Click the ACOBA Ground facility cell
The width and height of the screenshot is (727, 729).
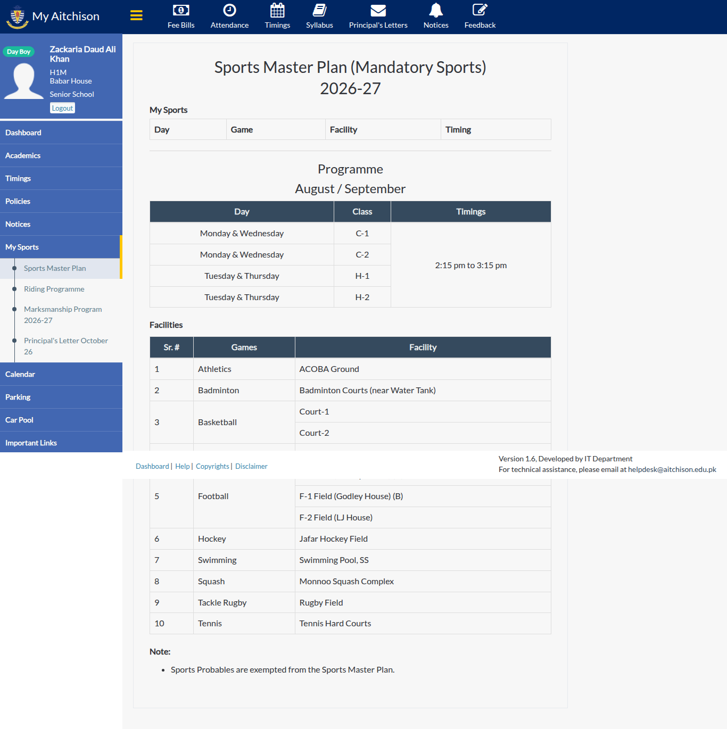pos(423,369)
